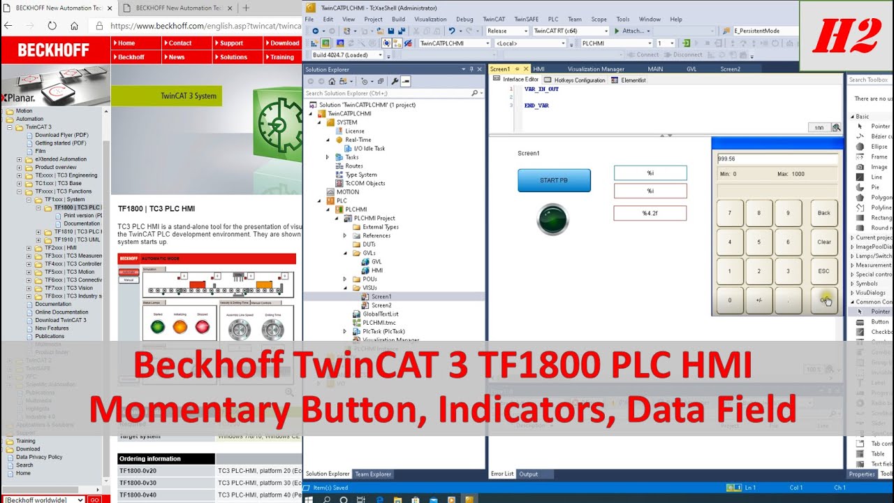This screenshot has height=503, width=894.
Task: Select the Line tool in the Toolbox
Action: coord(870,177)
